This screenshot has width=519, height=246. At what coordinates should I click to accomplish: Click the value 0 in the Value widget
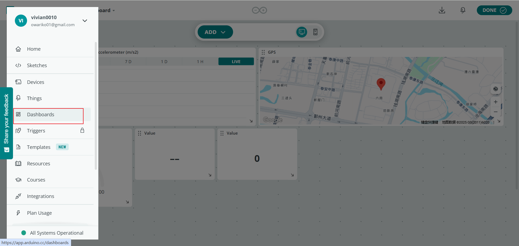coord(257,158)
